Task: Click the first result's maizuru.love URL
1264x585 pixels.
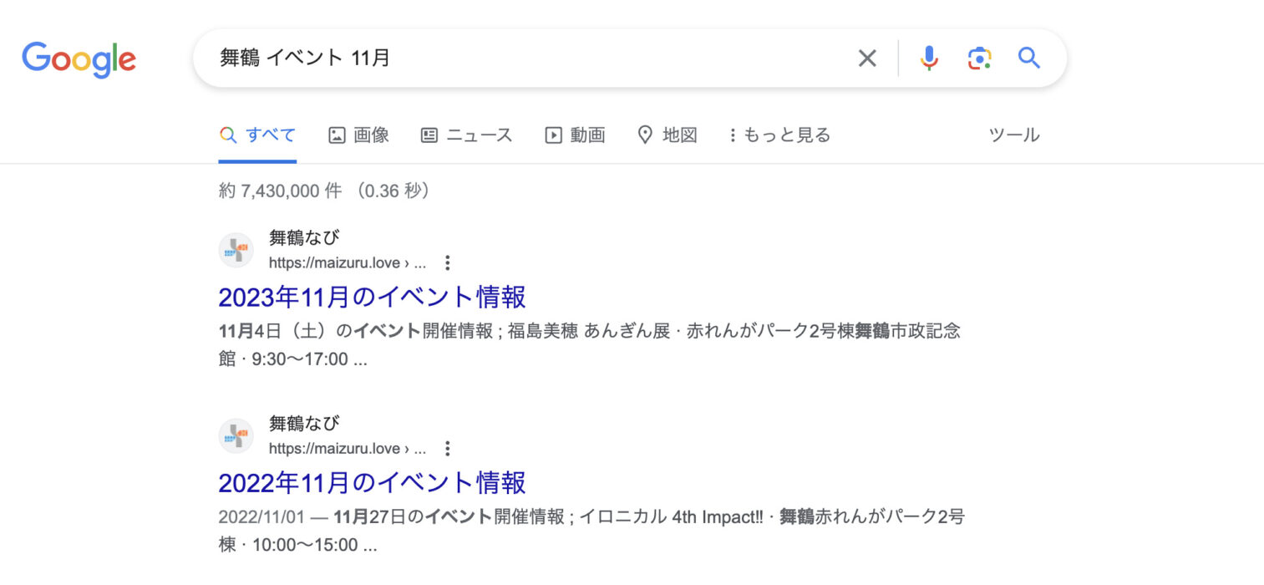Action: click(x=334, y=263)
